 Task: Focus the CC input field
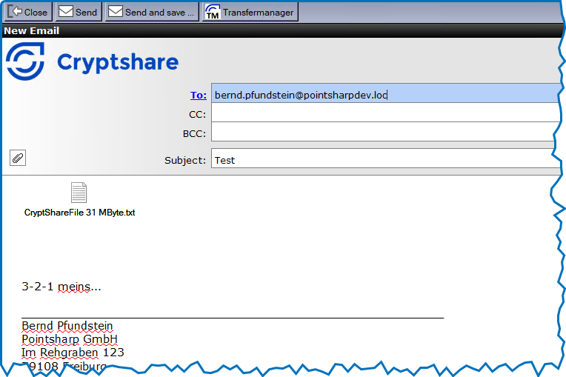click(385, 114)
